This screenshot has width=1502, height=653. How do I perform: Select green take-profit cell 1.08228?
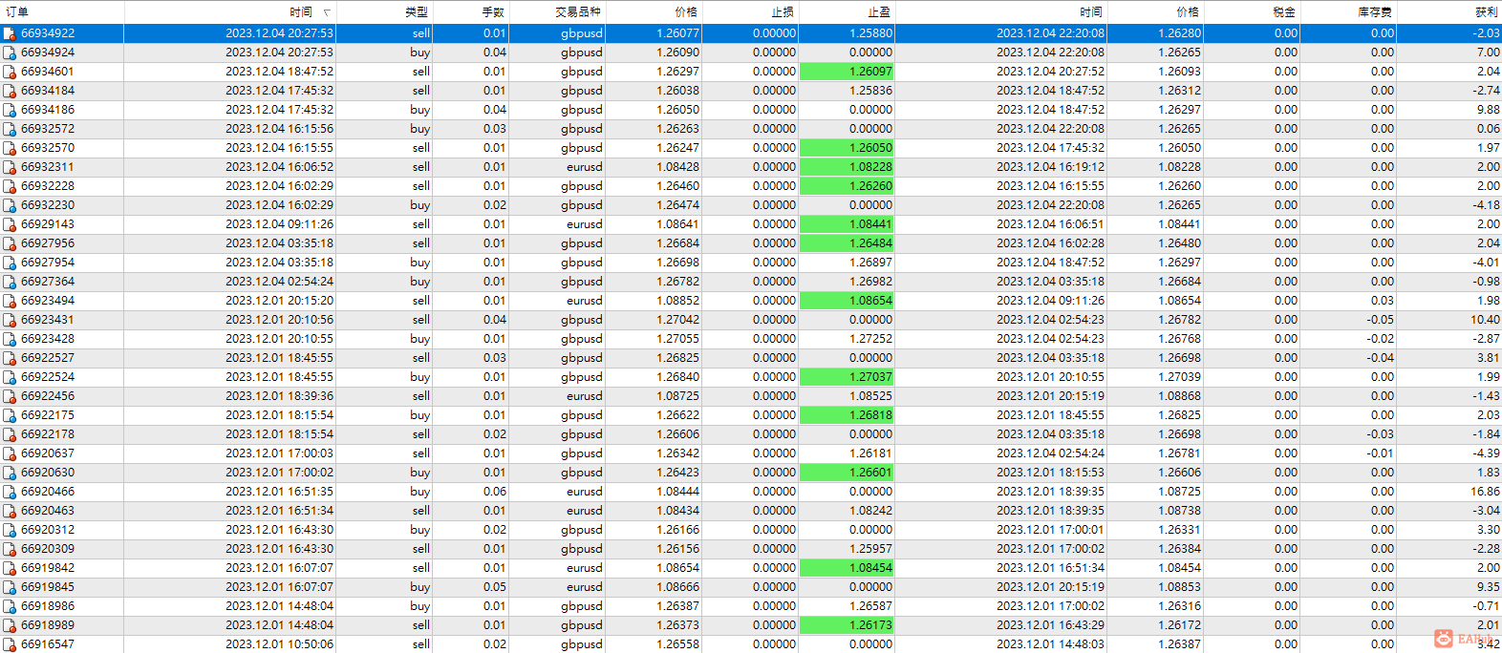point(847,167)
